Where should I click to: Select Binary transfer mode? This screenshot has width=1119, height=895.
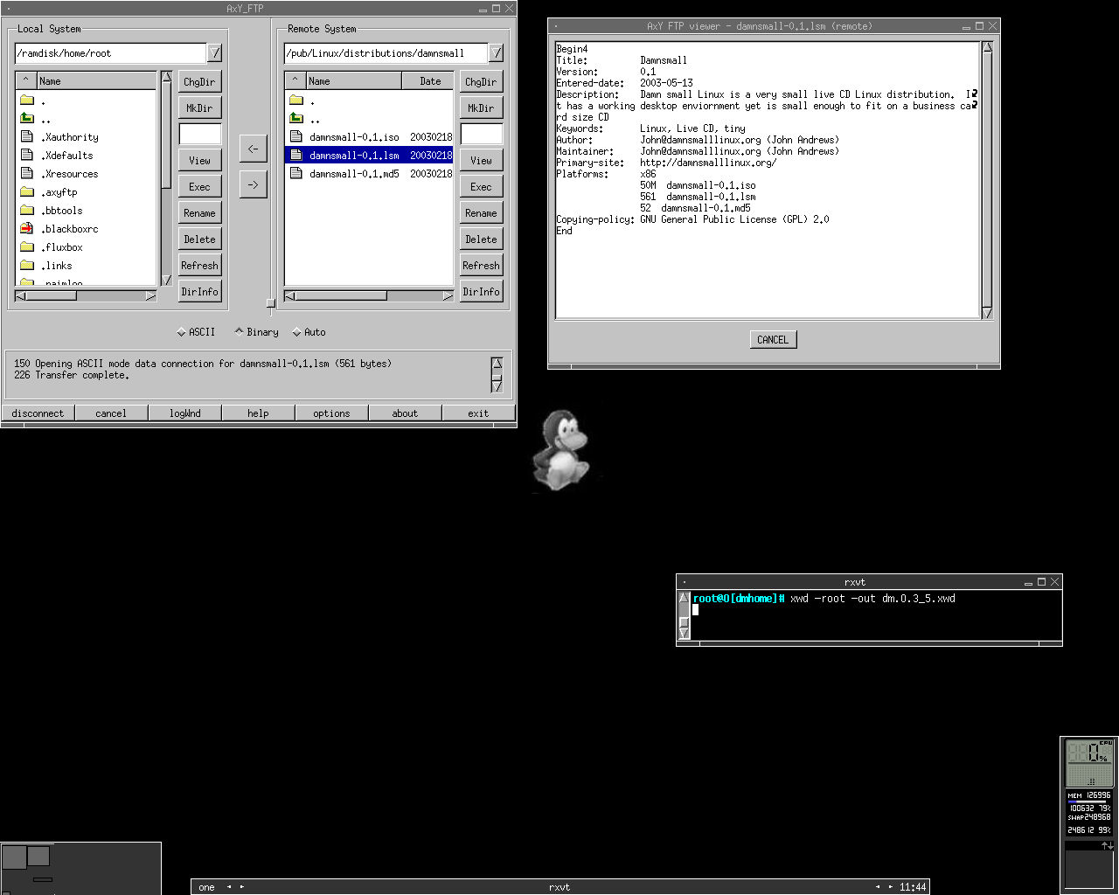(x=256, y=332)
